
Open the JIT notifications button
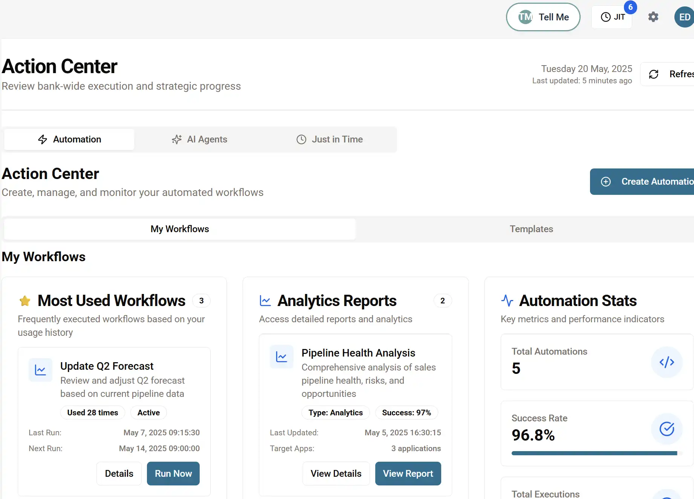612,17
